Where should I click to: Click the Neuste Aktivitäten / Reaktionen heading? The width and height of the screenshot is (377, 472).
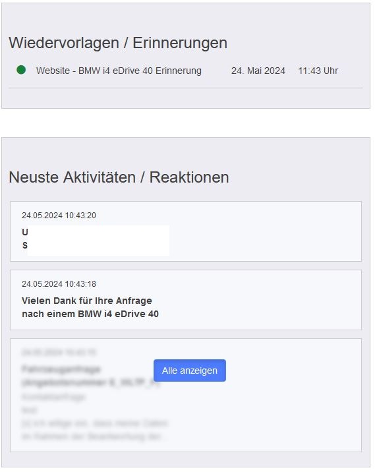tap(119, 177)
